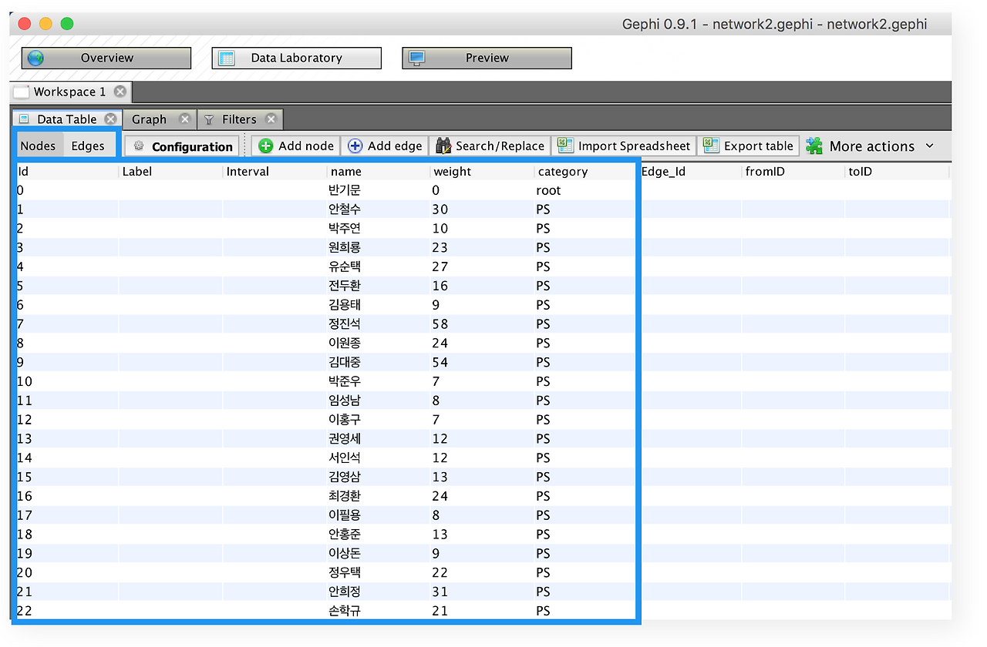Click the Overview globe icon
The image size is (987, 647).
pyautogui.click(x=35, y=58)
